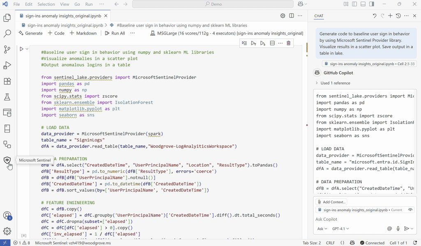Undo last chat request icon
Image resolution: width=421 pixels, height=246 pixels.
[375, 16]
